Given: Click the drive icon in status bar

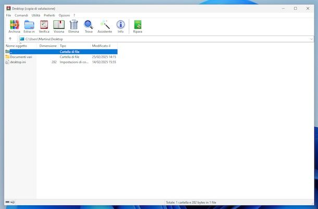Looking at the screenshot, I should [x=7, y=202].
